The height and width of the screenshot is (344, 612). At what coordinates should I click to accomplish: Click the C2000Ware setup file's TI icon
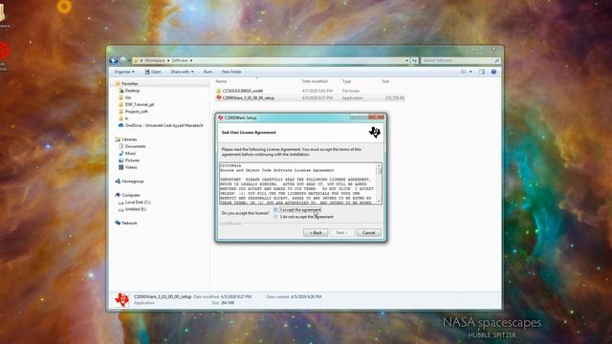[x=219, y=97]
